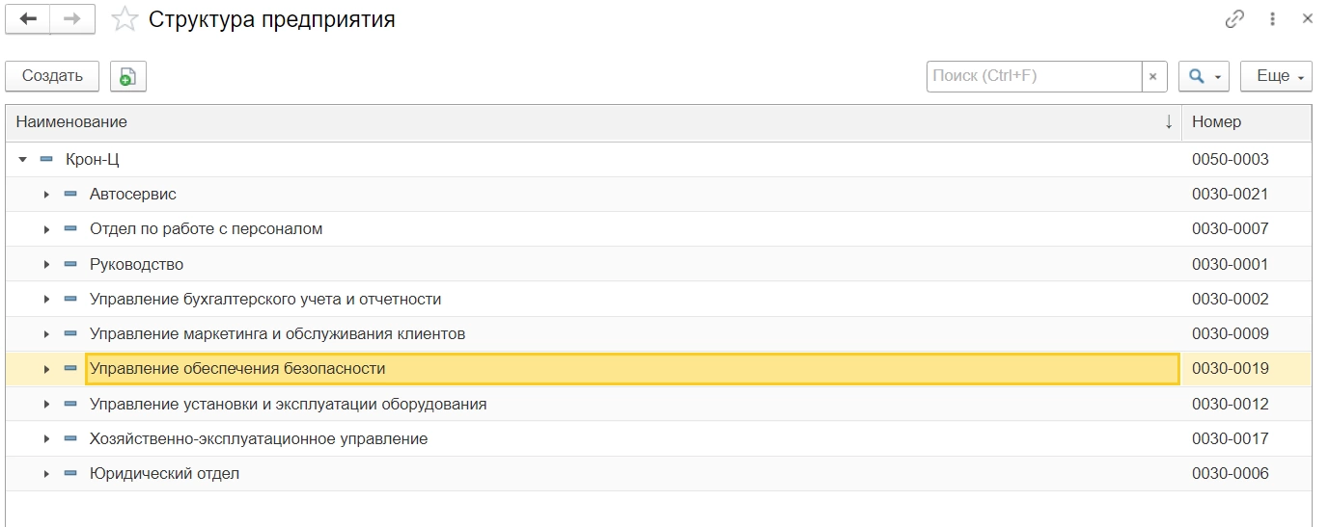Select the Отдел по работе с персоналом row
Image resolution: width=1329 pixels, height=527 pixels.
tap(206, 229)
